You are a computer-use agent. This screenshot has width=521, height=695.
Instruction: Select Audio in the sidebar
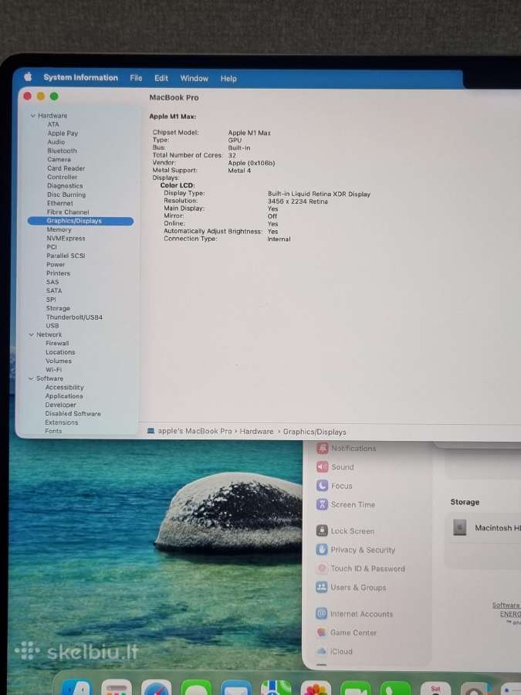coord(56,142)
